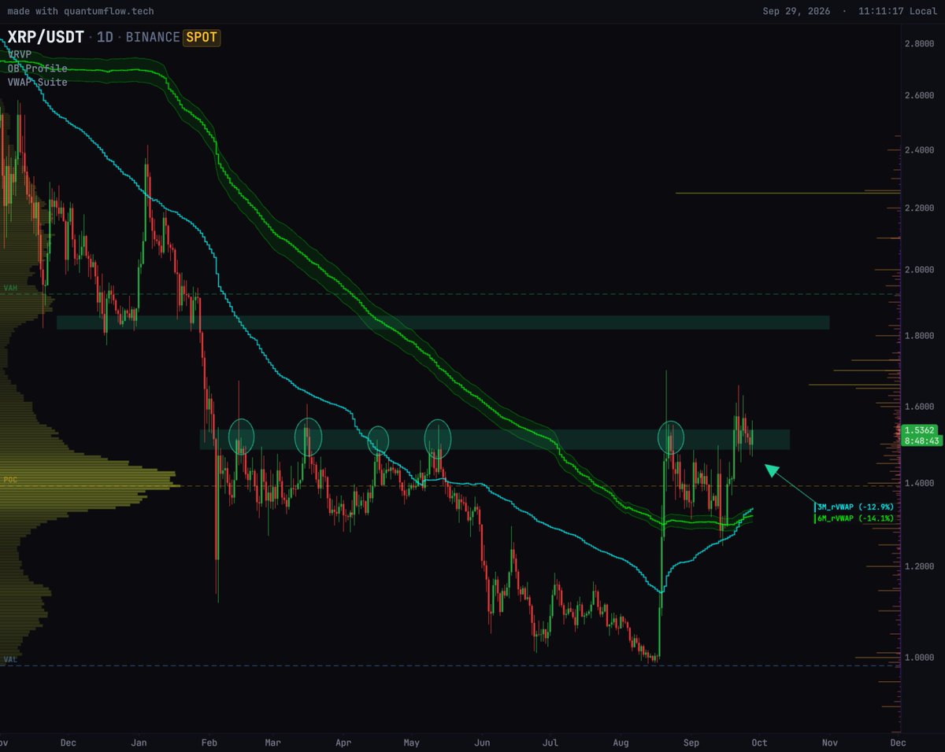This screenshot has width=945, height=752.
Task: Click the 1.0000 price axis label
Action: click(x=920, y=658)
